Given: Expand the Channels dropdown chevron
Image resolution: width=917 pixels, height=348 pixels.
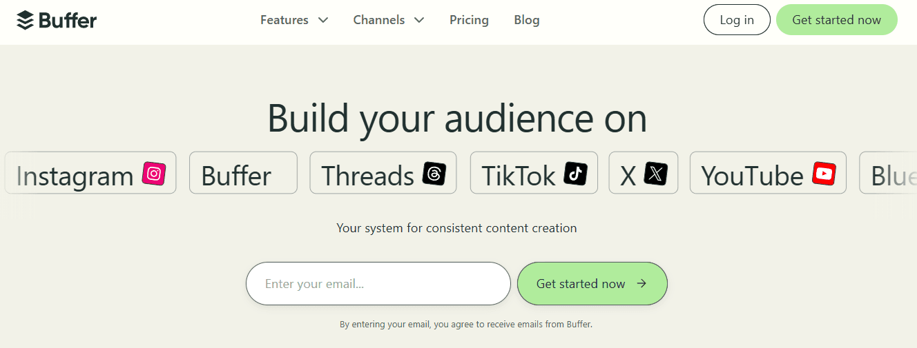Looking at the screenshot, I should [418, 20].
